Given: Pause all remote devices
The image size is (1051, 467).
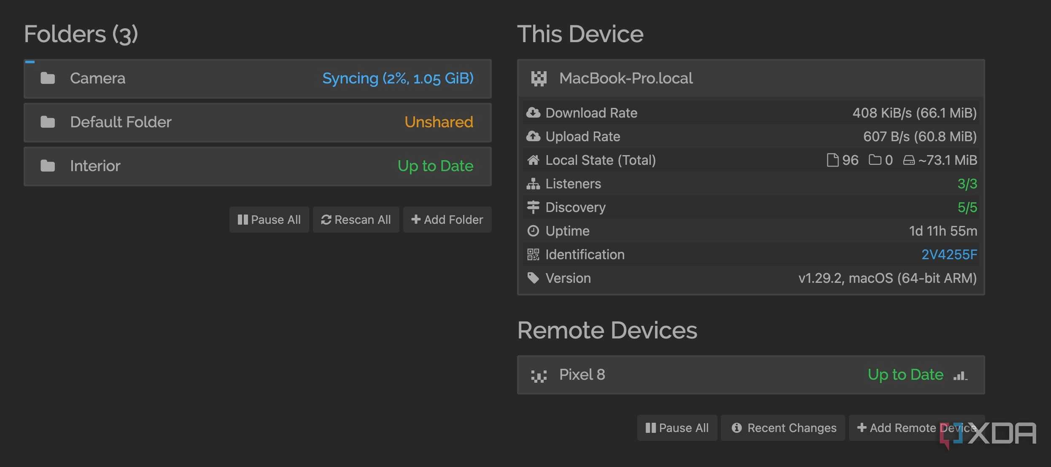Looking at the screenshot, I should click(x=677, y=428).
